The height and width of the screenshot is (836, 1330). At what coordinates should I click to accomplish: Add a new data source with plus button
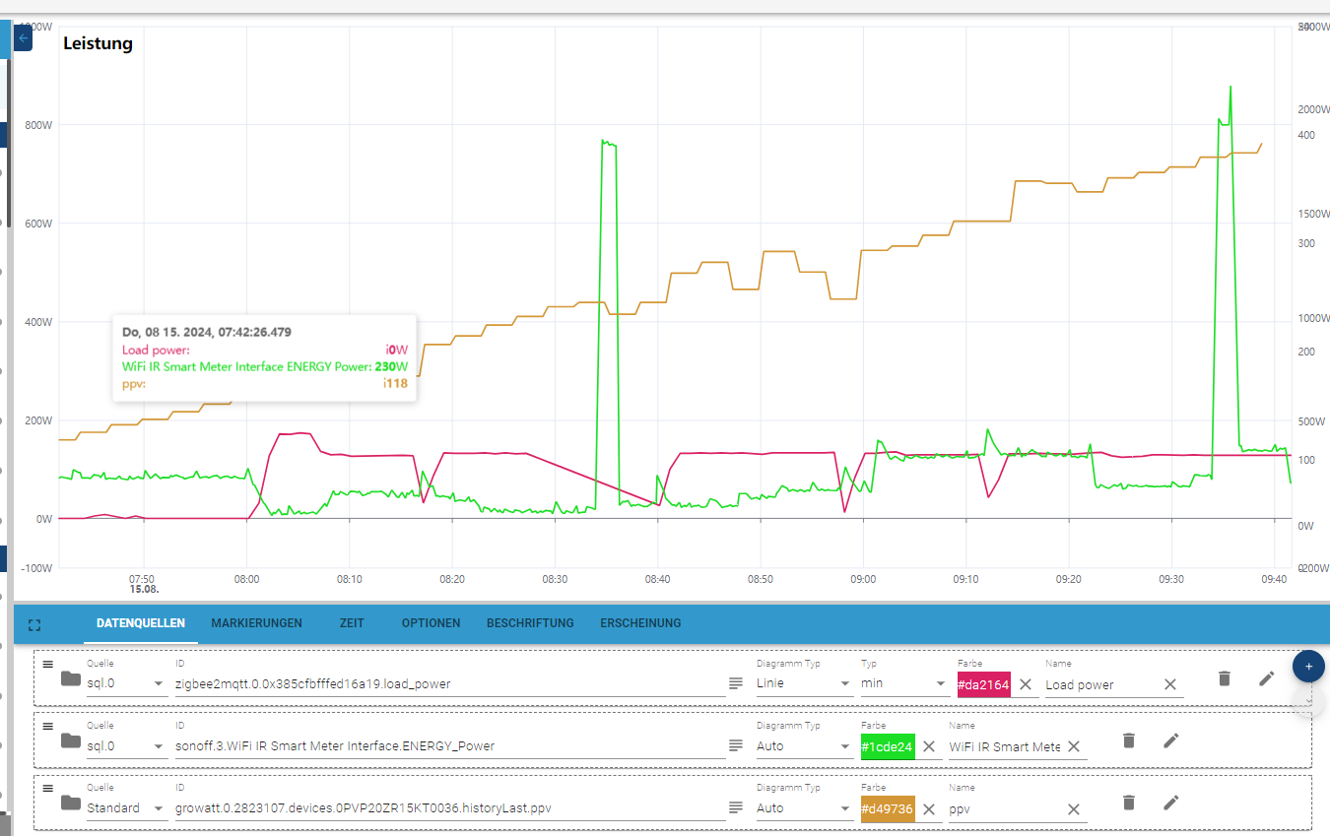coord(1308,667)
